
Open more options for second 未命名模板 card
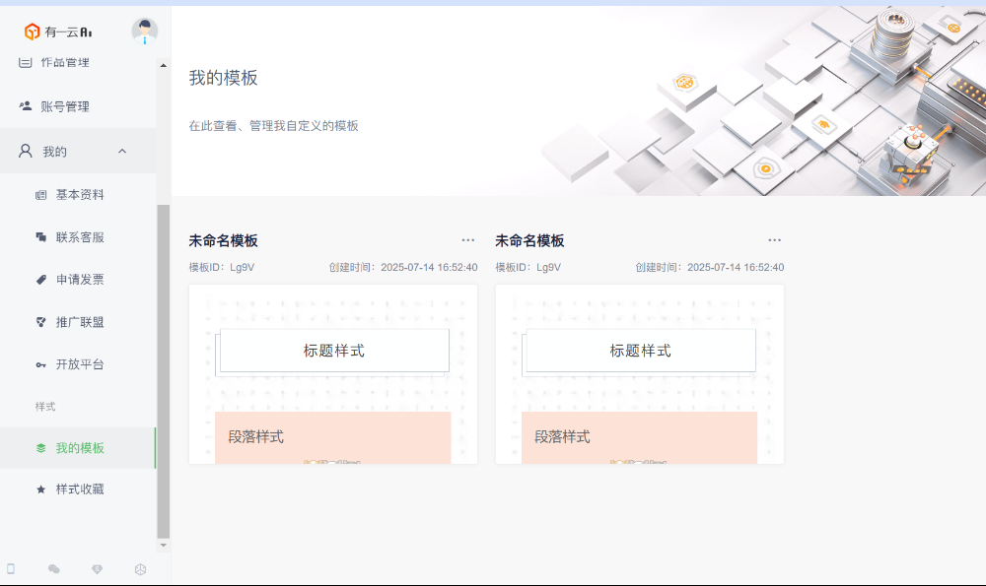pyautogui.click(x=775, y=240)
